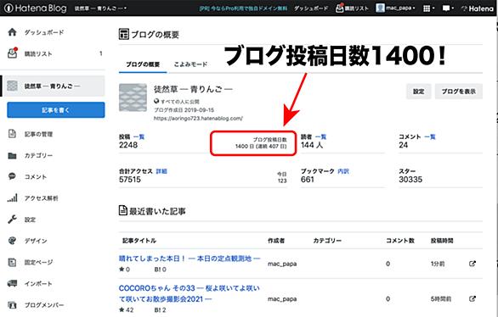498x317 pixels.
Task: Open 詳細 link next to 合計アクセス
Action: click(161, 171)
